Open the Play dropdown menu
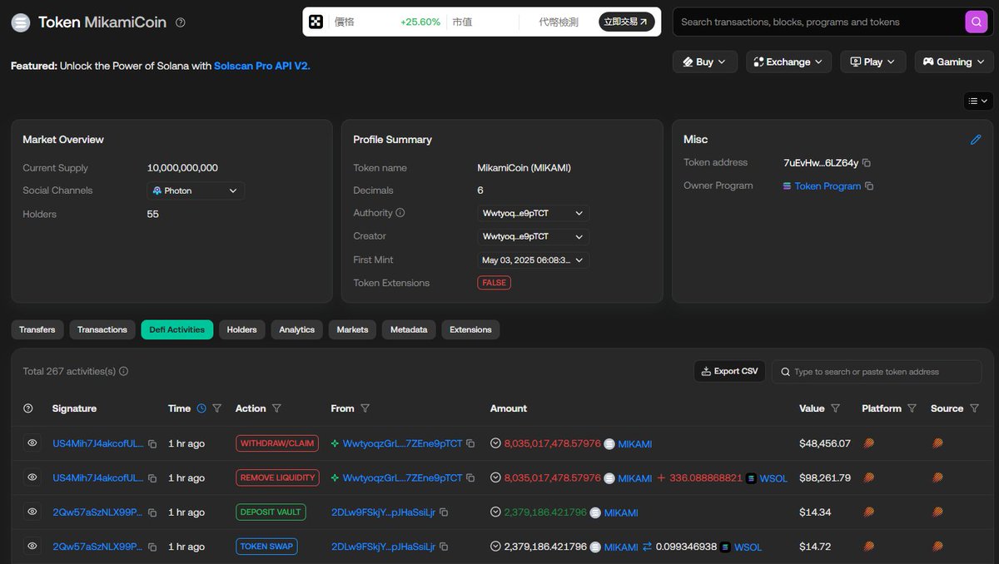The image size is (999, 564). click(872, 62)
